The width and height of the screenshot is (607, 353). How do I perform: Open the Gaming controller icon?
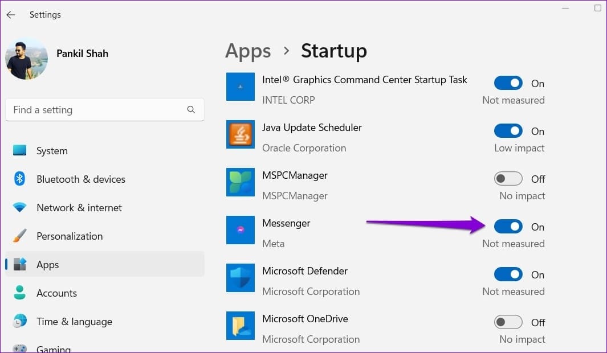[20, 348]
